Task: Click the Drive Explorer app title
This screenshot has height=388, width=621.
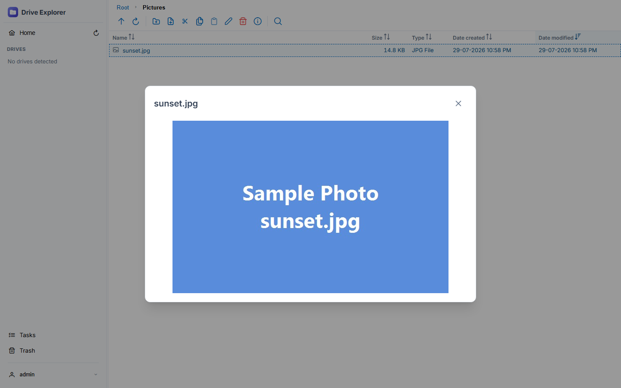Action: (44, 12)
